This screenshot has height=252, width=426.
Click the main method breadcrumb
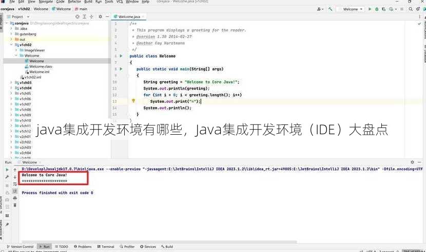point(81,9)
